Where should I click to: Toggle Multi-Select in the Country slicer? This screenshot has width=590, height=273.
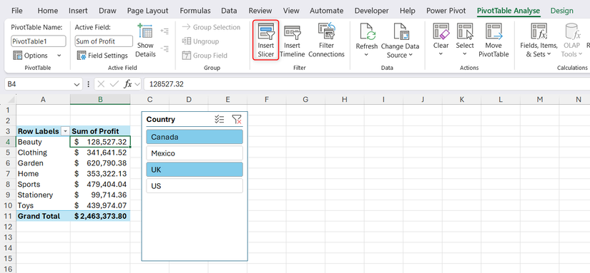click(220, 120)
